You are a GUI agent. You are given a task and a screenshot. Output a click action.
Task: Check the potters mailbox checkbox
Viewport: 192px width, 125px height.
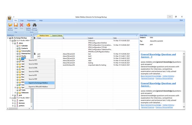(15, 106)
